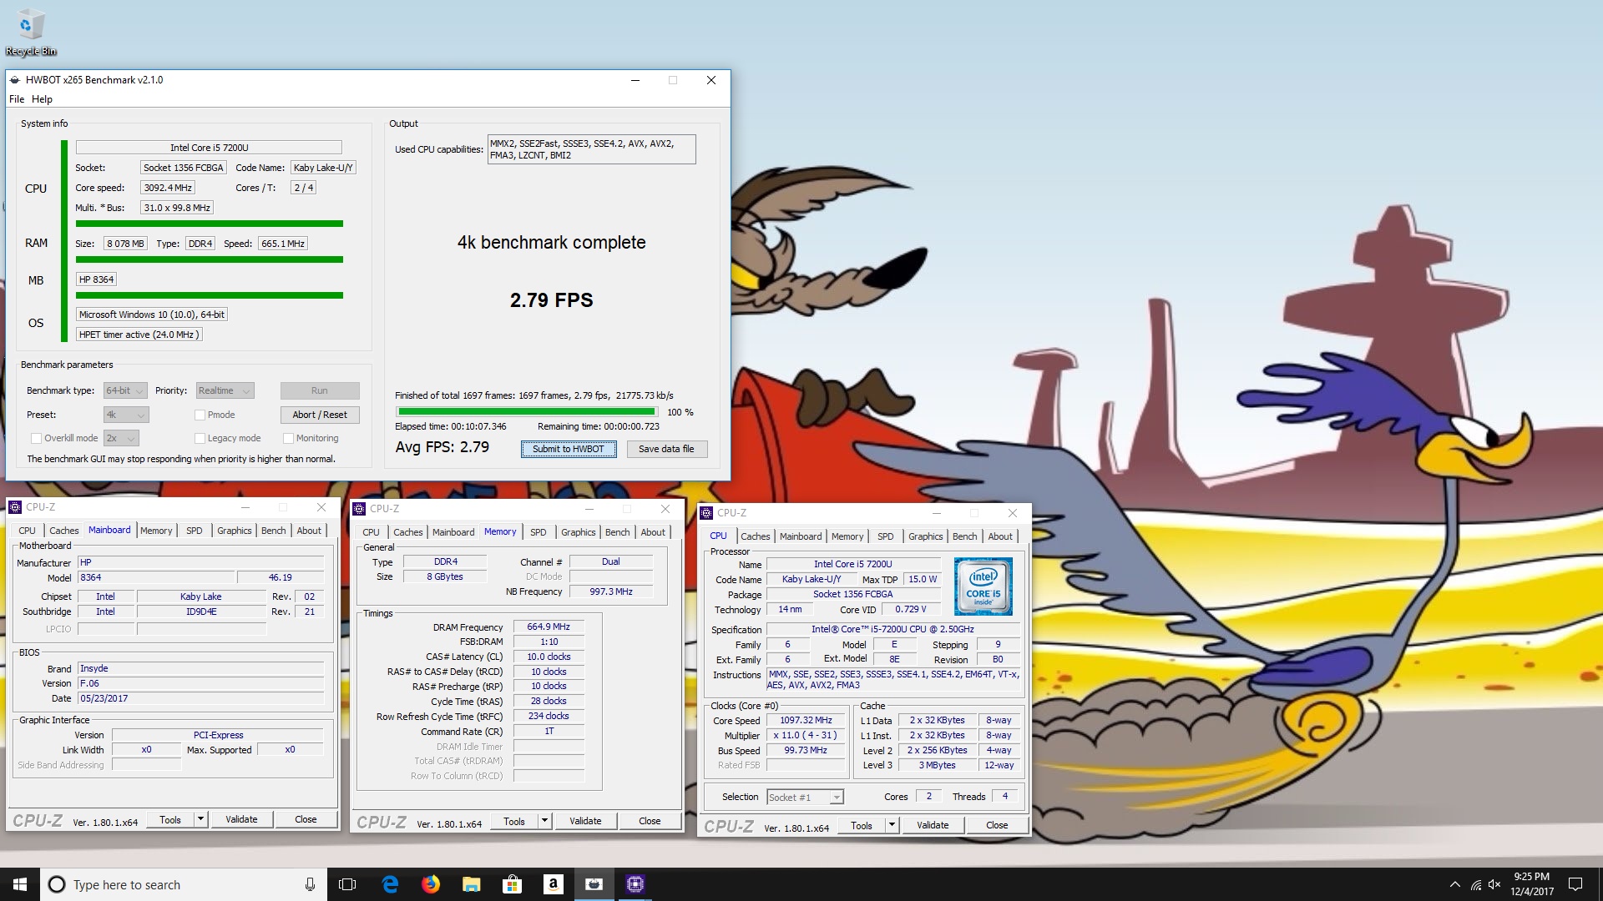Click Tools button in CPU tab CPU-Z window
Viewport: 1603px width, 901px height.
(x=862, y=825)
